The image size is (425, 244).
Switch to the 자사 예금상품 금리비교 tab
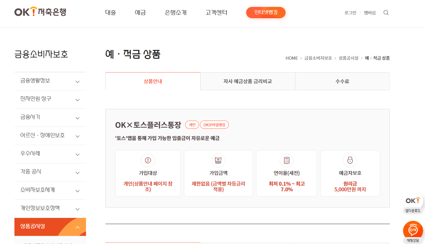coord(248,81)
